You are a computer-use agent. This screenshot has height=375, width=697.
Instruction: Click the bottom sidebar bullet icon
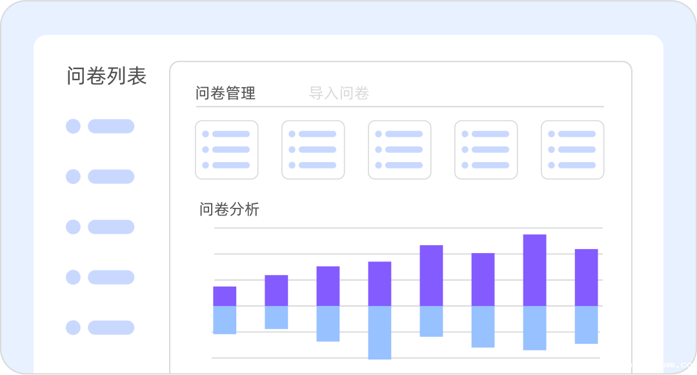pyautogui.click(x=72, y=327)
